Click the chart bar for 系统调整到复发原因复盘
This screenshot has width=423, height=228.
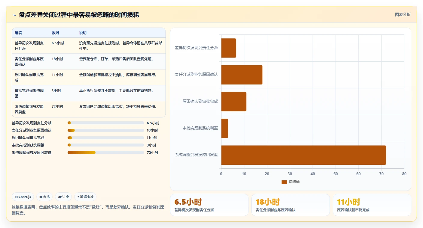303,155
